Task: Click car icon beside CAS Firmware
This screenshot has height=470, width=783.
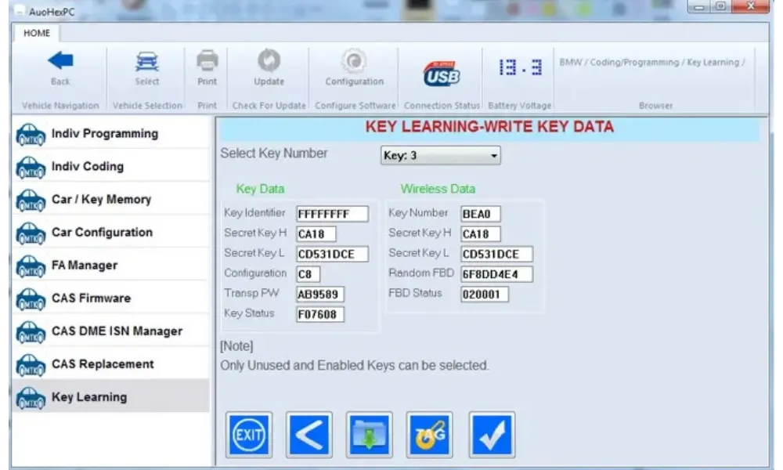Action: pos(31,299)
